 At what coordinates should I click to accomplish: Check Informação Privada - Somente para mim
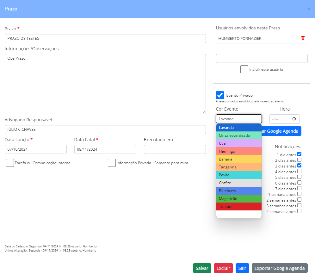pyautogui.click(x=112, y=163)
